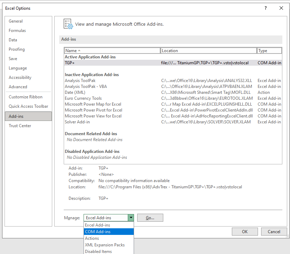Sort add-ins by the Name column header
Screen dimensions: 290x254
[x=112, y=51]
